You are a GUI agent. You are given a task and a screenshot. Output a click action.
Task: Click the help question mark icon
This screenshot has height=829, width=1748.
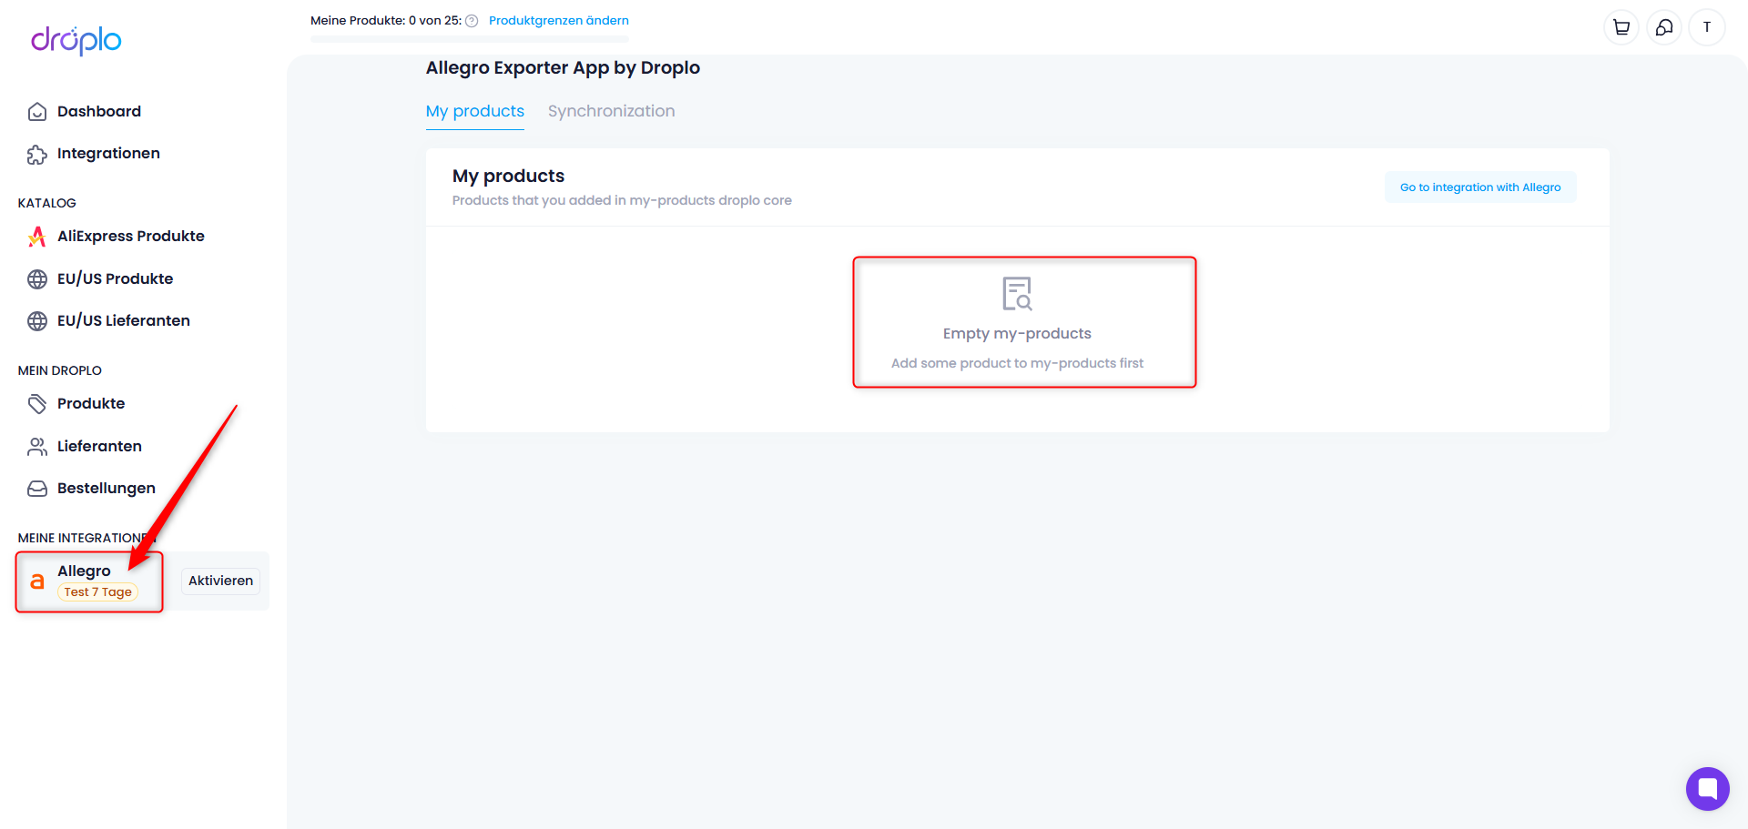click(472, 21)
